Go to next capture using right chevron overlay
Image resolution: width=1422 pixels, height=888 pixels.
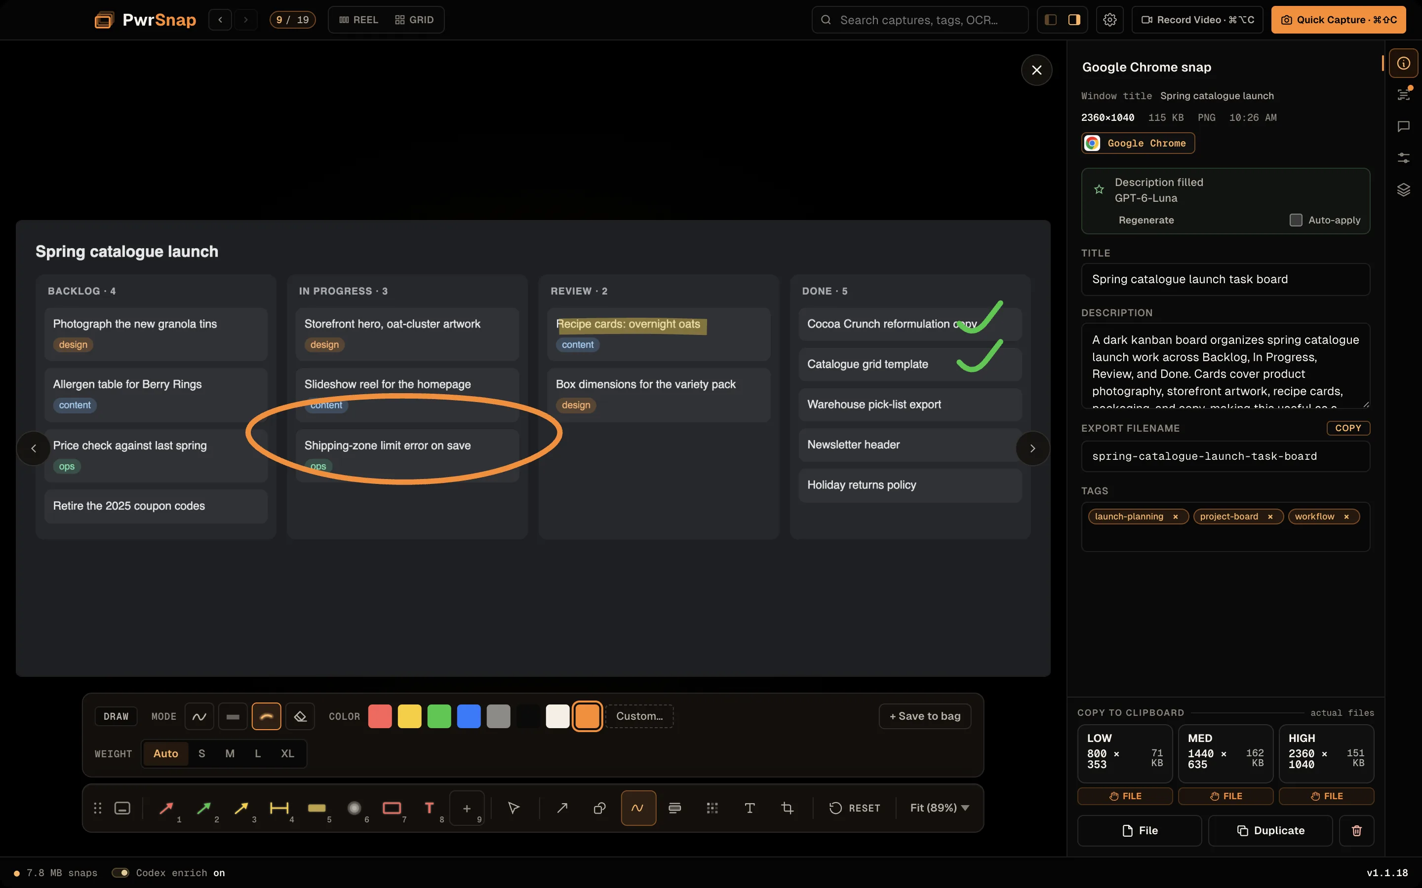coord(1032,449)
